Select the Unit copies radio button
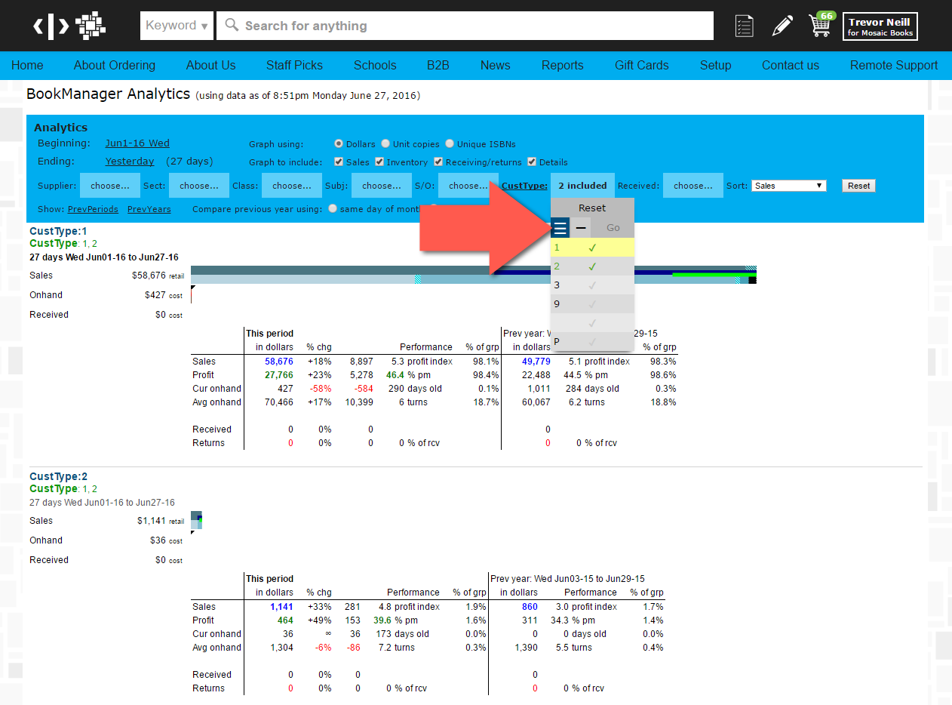 (x=385, y=143)
